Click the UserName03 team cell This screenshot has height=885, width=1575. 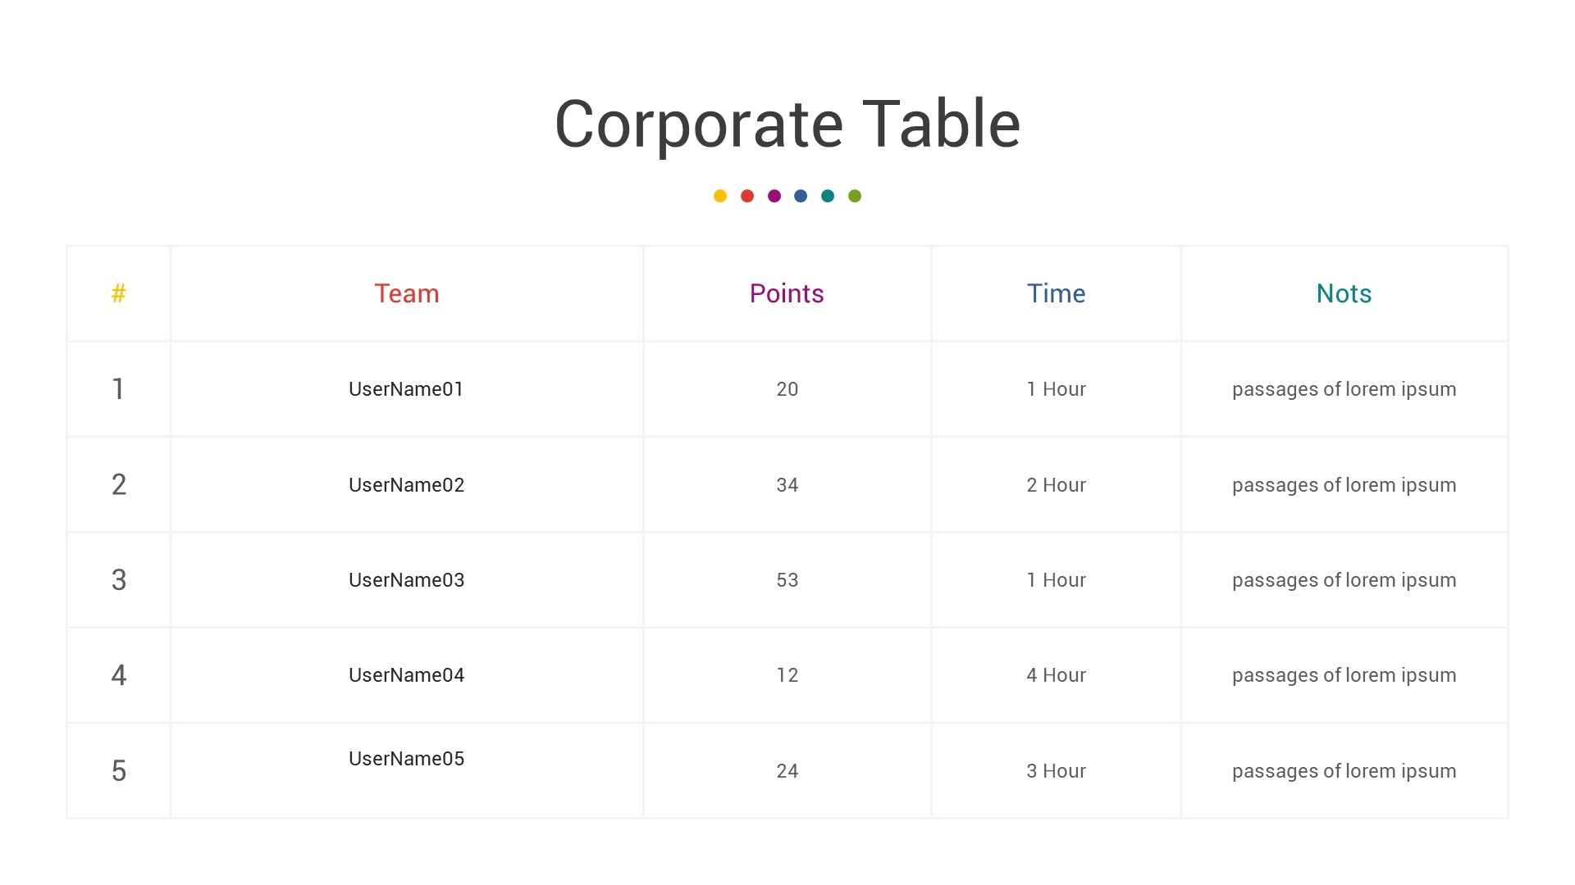(x=406, y=580)
